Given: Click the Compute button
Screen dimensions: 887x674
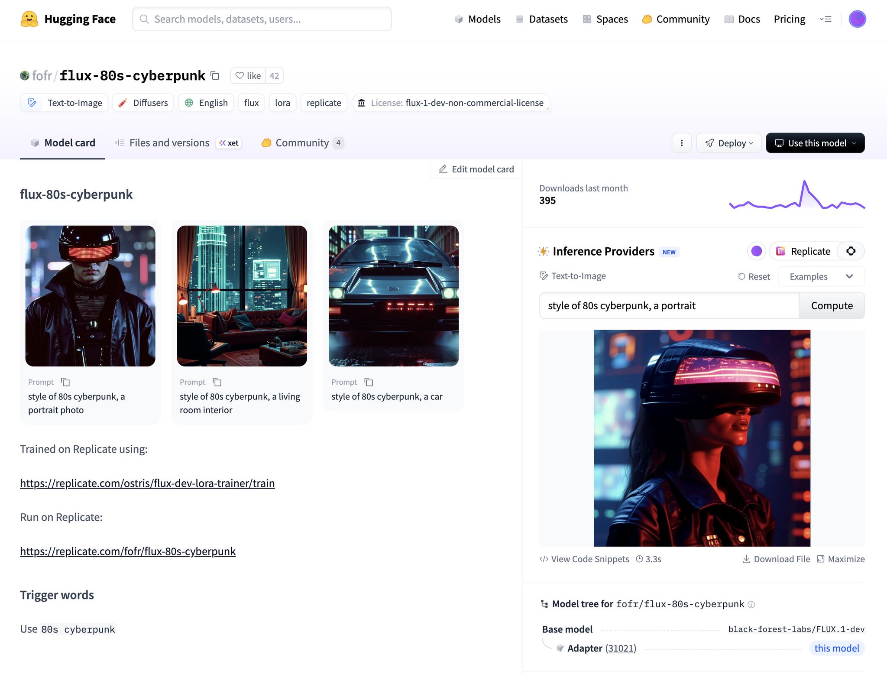Looking at the screenshot, I should (x=832, y=306).
